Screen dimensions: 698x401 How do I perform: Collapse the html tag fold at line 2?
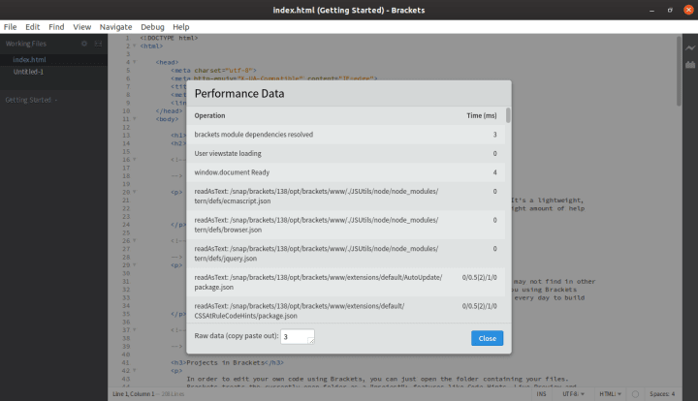point(135,46)
